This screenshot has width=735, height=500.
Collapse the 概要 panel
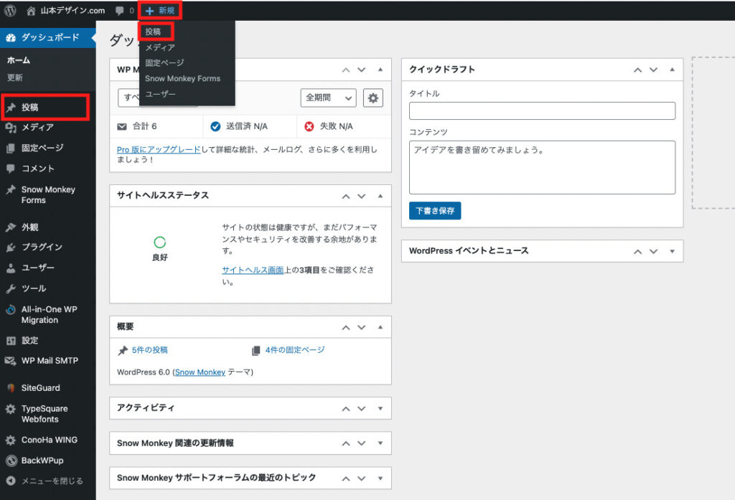pyautogui.click(x=380, y=327)
